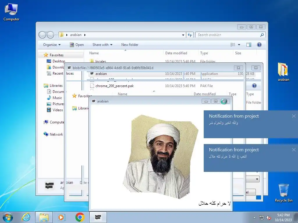
Task: Close the blob:file window
Action: pyautogui.click(x=238, y=68)
